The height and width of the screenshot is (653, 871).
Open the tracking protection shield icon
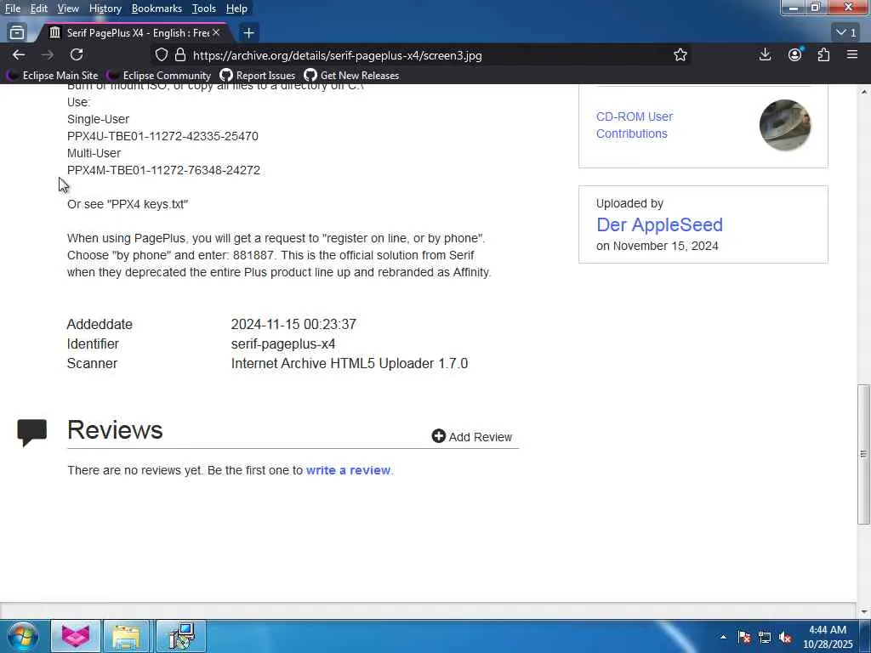(161, 55)
